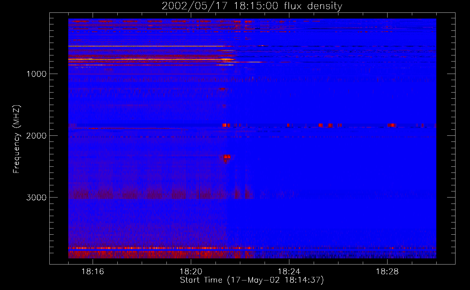This screenshot has height=290, width=470.
Task: Click the 18:16 time tick label
Action: [93, 271]
